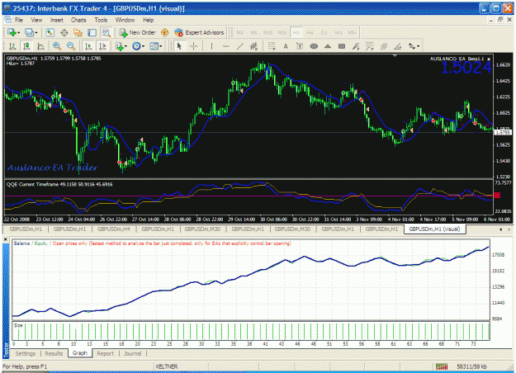Viewport: 516px width, 373px height.
Task: Select the triangle drawing tool
Action: pos(328,46)
